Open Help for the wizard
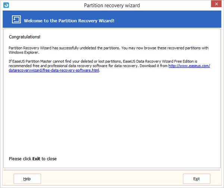 (27, 179)
